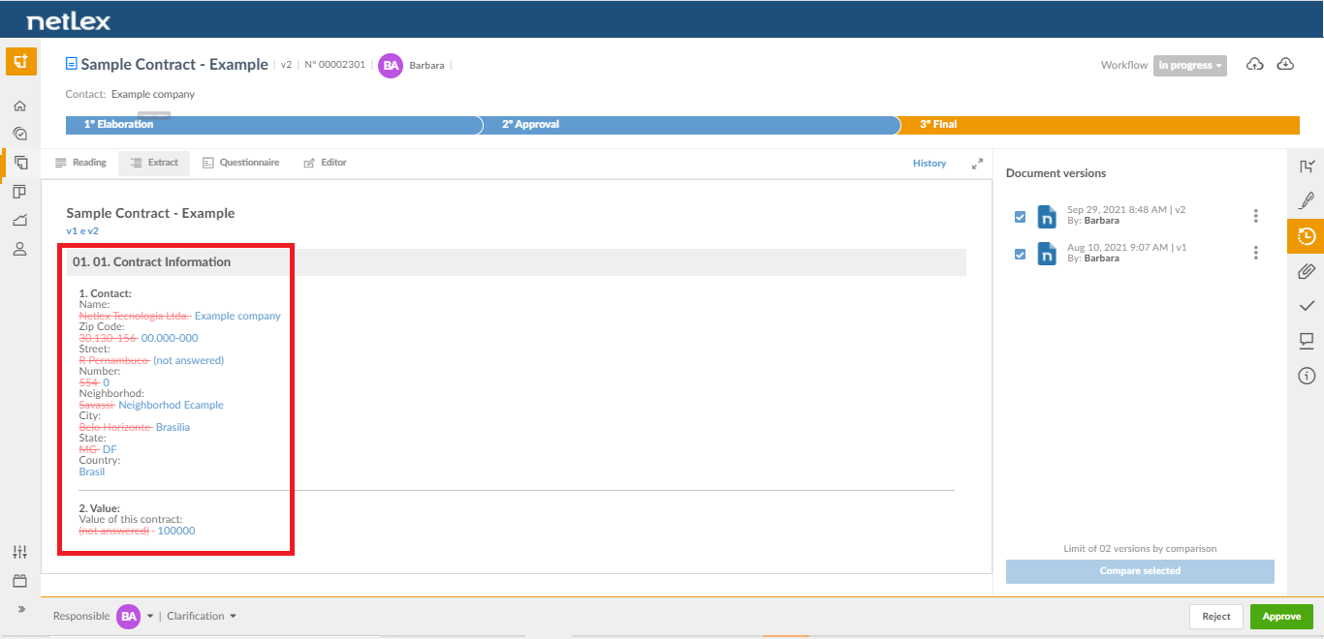Click the DF state value
The height and width of the screenshot is (639, 1324).
[x=110, y=449]
